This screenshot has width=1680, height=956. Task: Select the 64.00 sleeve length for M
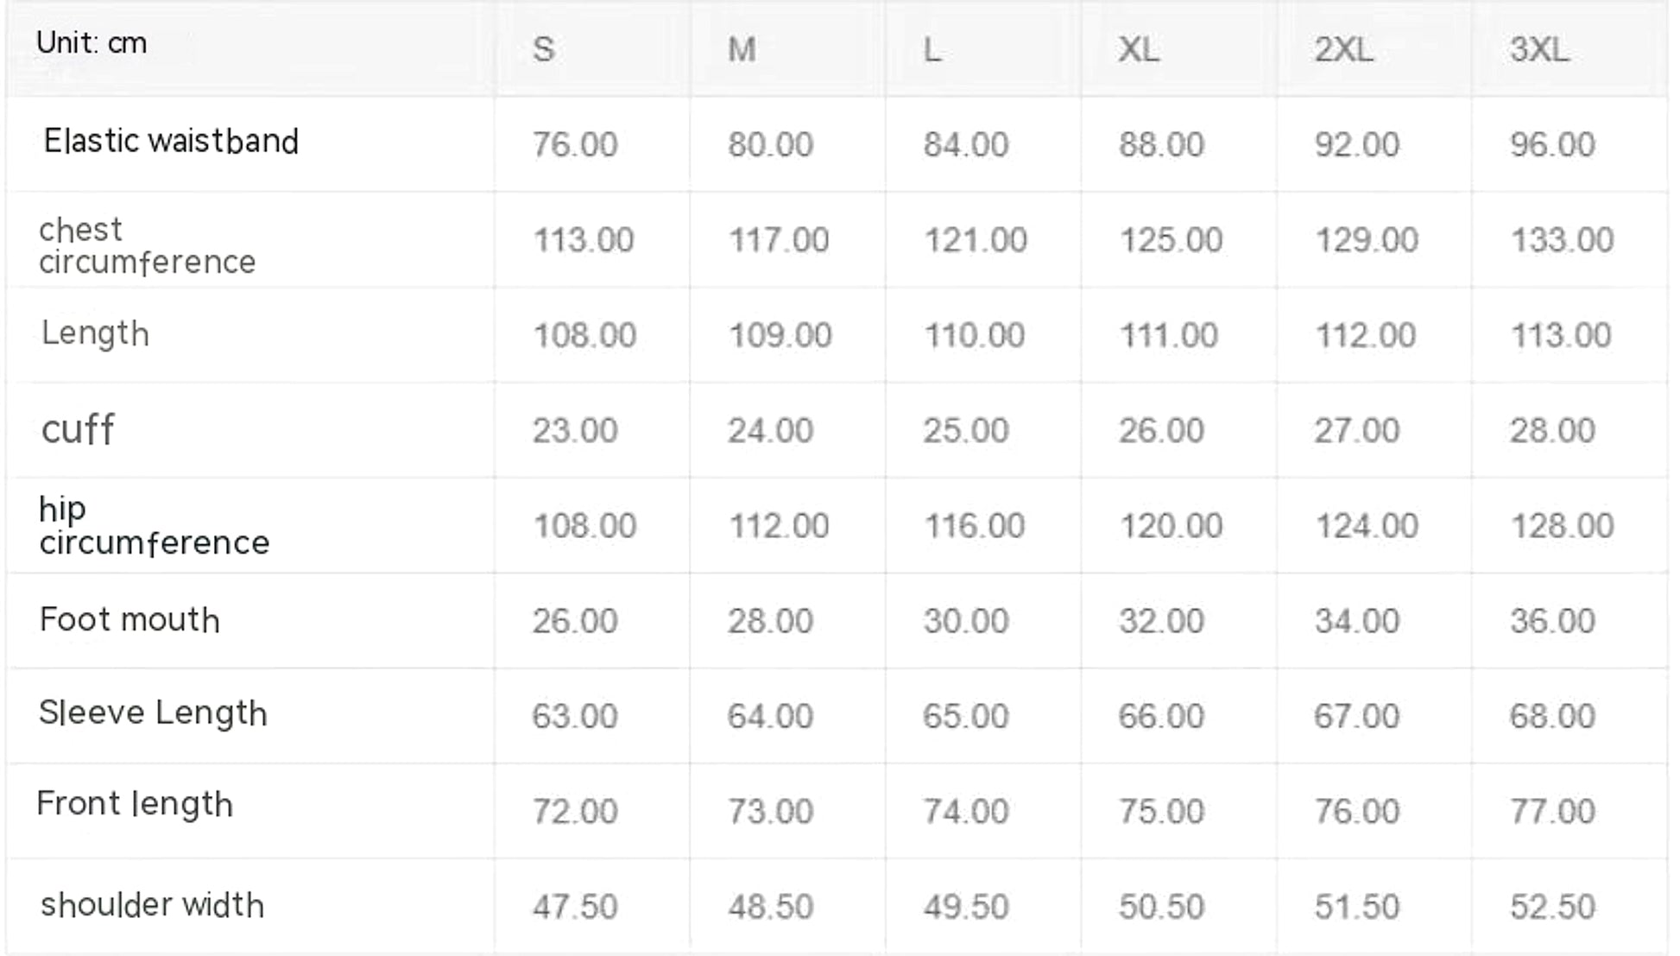click(770, 716)
